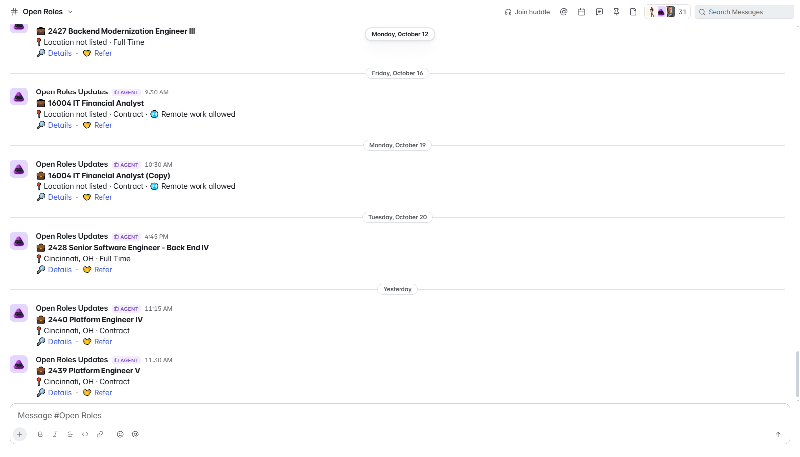Screen dimensions: 800x457
Task: Refer for 2440 Platform Engineer IV
Action: 103,342
